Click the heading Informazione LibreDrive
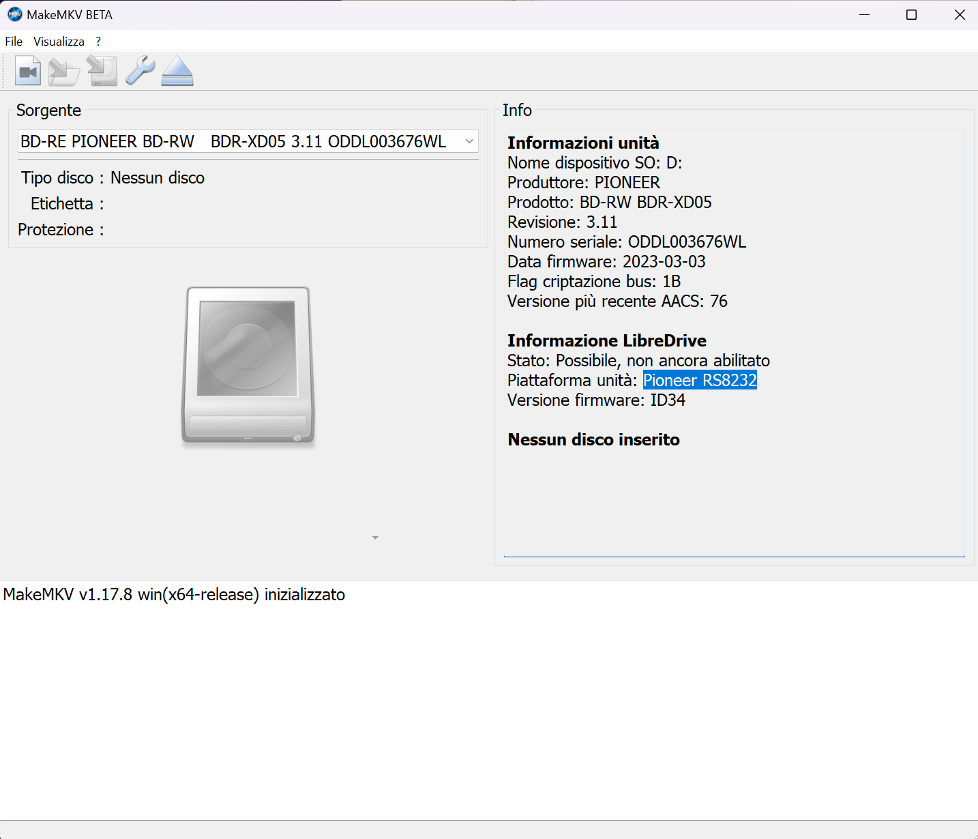 (607, 340)
